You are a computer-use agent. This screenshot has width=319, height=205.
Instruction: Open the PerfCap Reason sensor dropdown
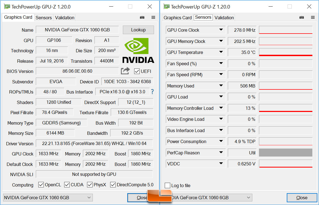pyautogui.click(x=221, y=153)
